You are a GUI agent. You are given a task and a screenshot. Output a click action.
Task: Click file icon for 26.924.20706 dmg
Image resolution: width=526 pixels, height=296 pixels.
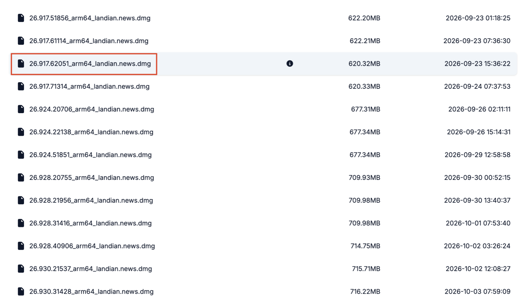[x=21, y=109]
